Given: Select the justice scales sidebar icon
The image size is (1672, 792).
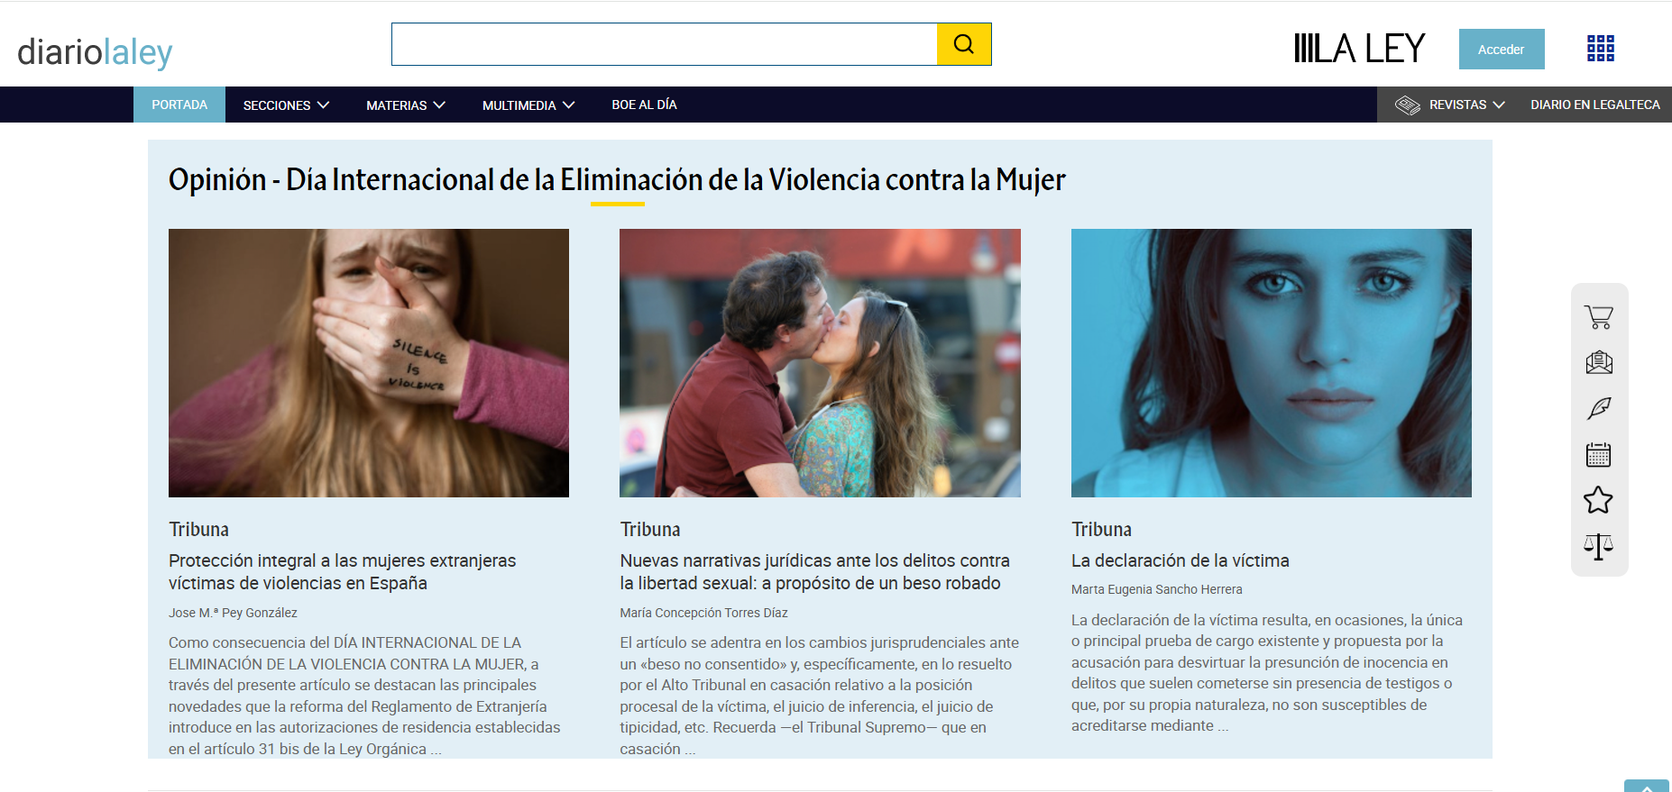Looking at the screenshot, I should coord(1598,547).
